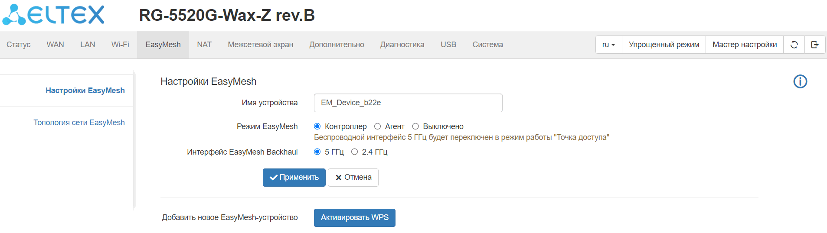
Task: Click the Eltex logo
Action: pyautogui.click(x=53, y=15)
